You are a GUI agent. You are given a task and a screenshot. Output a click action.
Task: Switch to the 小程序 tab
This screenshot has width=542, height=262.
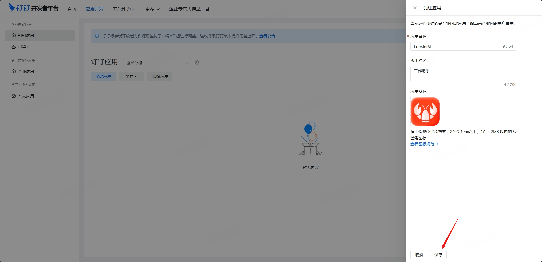pyautogui.click(x=131, y=76)
